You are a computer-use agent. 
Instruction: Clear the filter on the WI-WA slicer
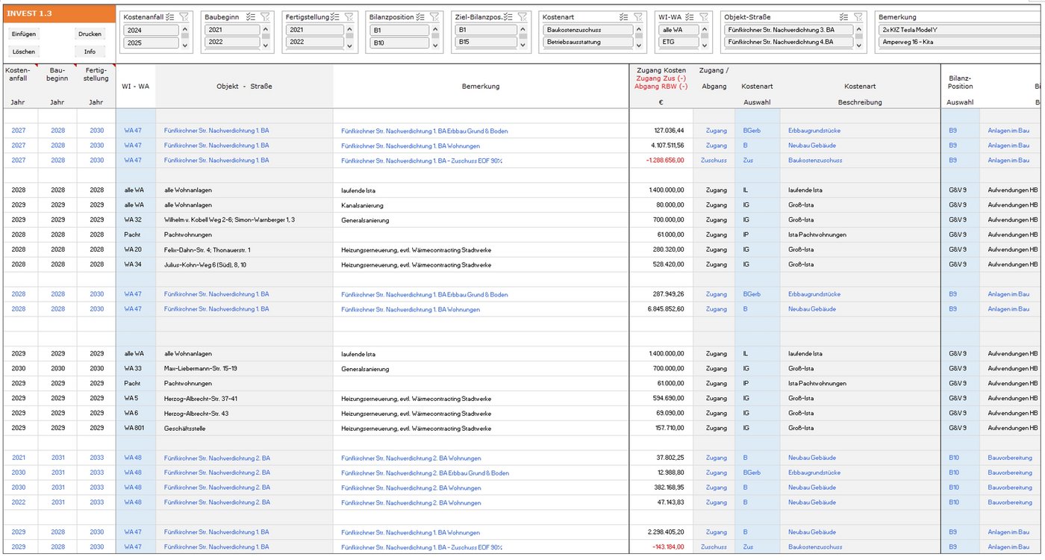point(703,16)
